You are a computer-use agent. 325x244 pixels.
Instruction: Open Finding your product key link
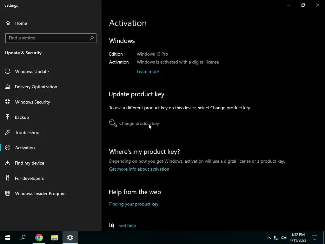coord(134,204)
